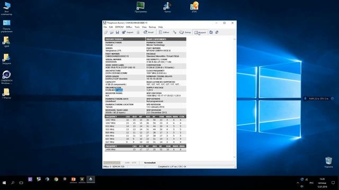
Task: Click the down arrow of the report scrollbar
Action: (235, 157)
